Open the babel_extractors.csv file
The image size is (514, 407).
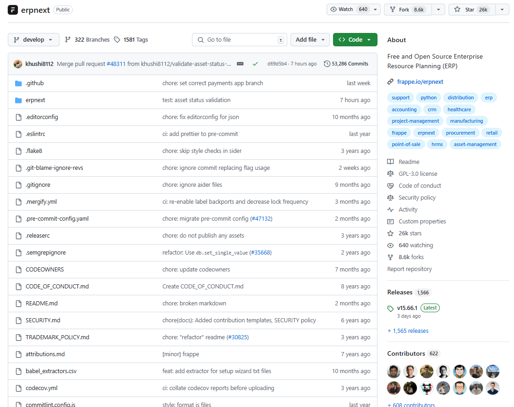(51, 371)
